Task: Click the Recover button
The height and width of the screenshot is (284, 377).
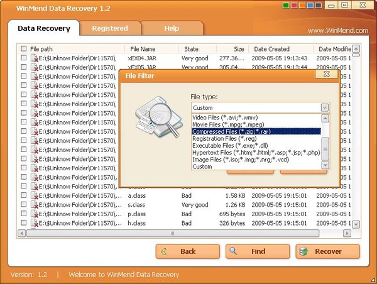Action: 328,251
